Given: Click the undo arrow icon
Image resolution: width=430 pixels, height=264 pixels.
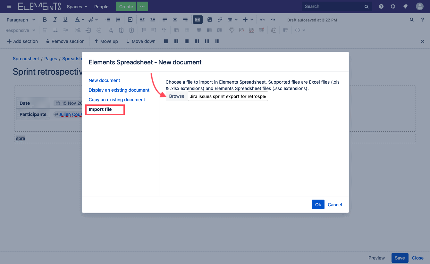Looking at the screenshot, I should pos(263,20).
